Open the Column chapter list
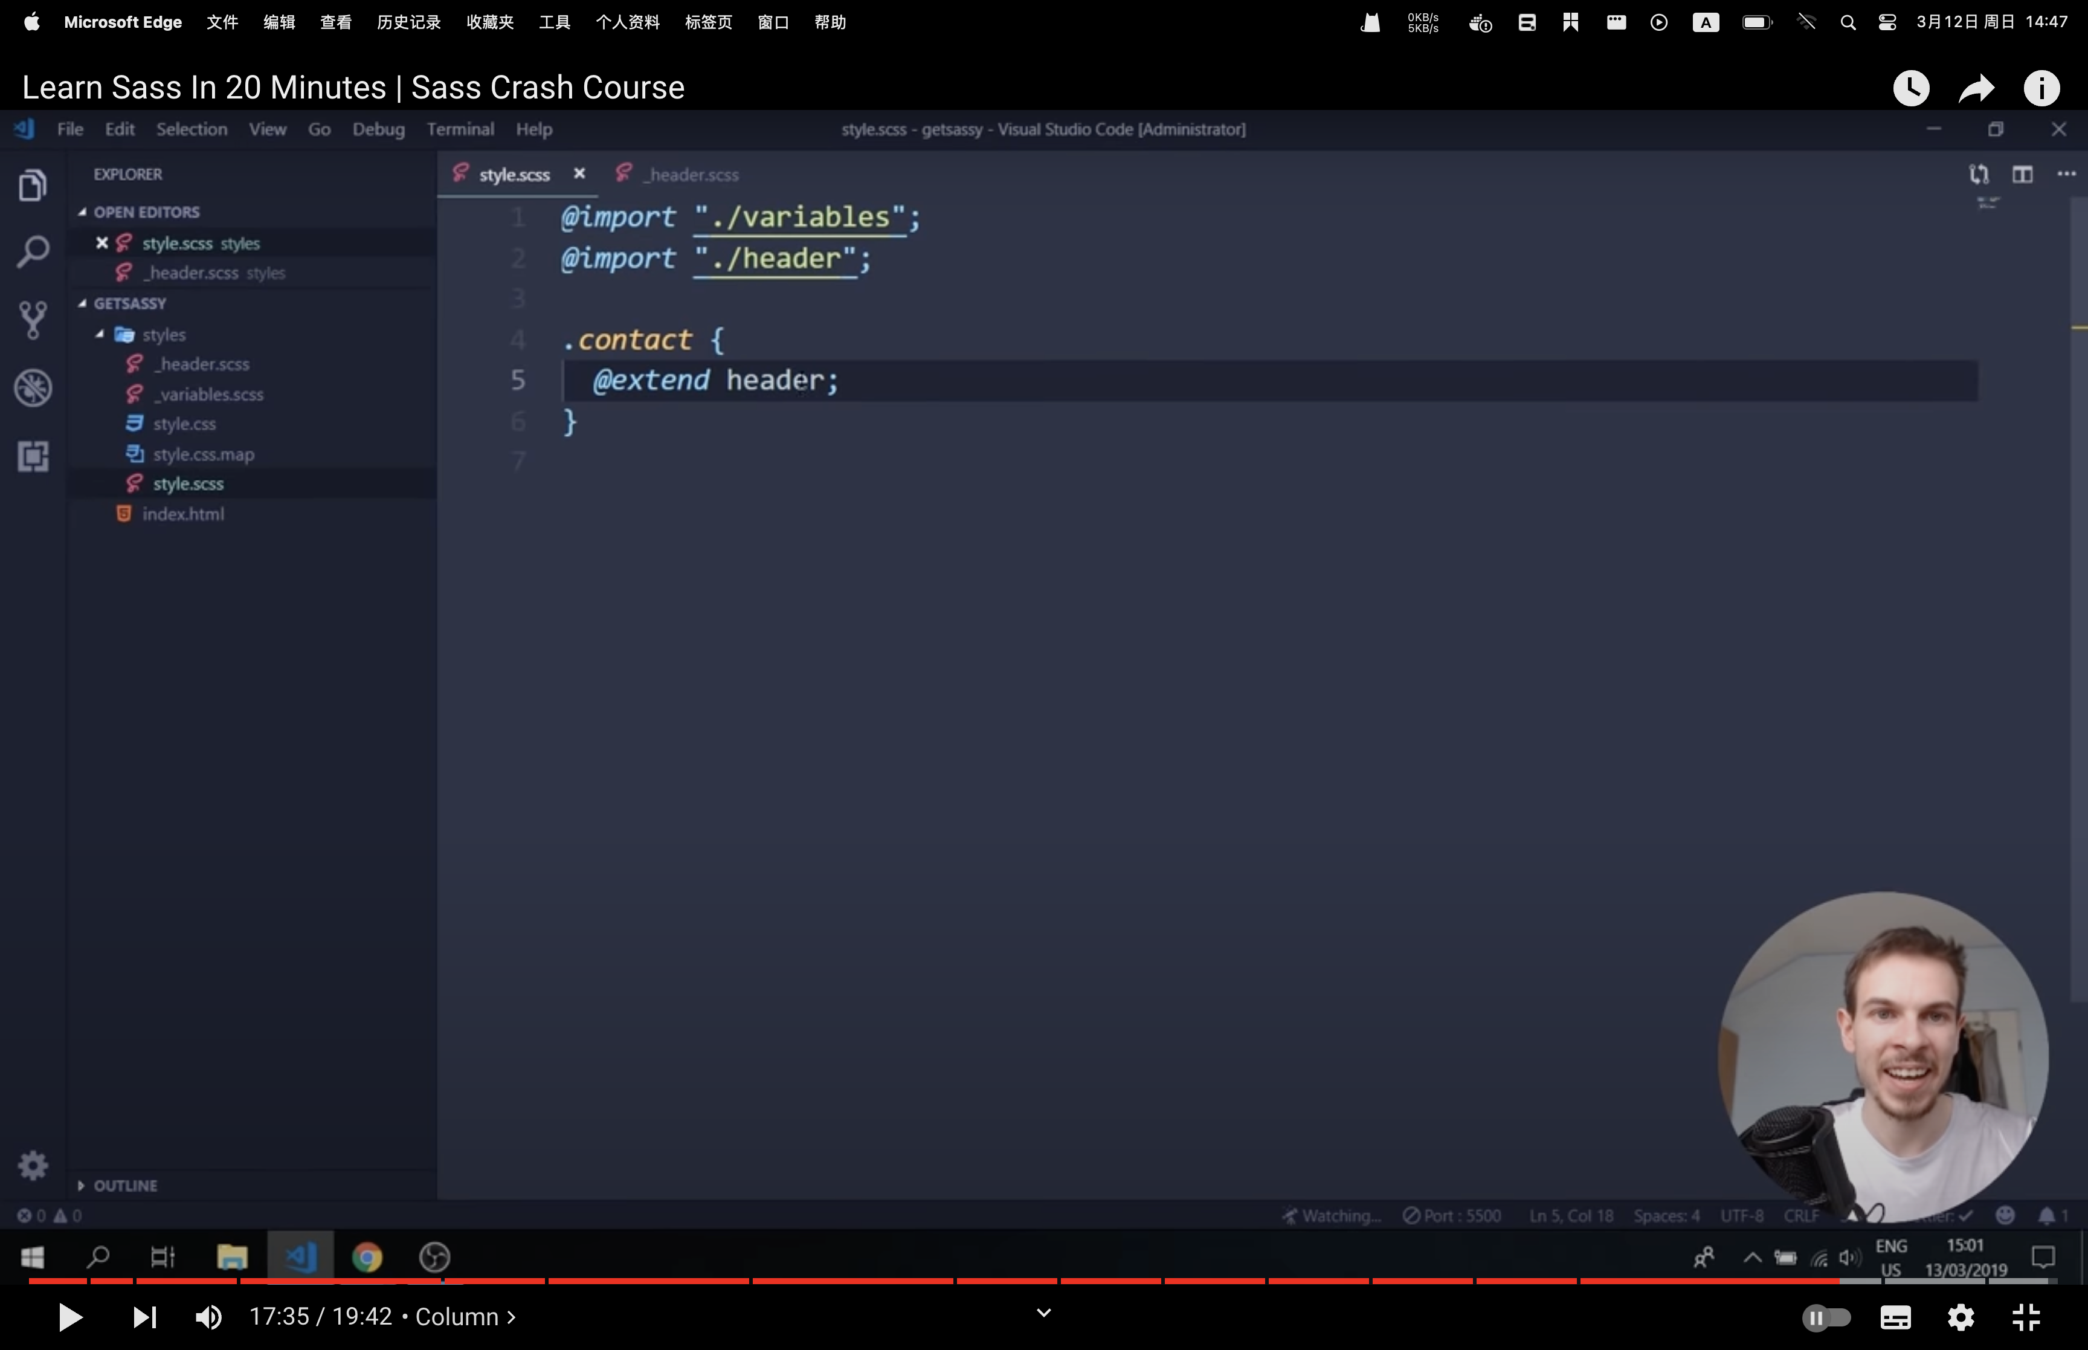The width and height of the screenshot is (2088, 1350). (465, 1317)
